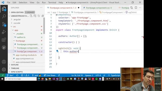The width and height of the screenshot is (162, 91).
Task: Open the Source Control view icon
Action: (4, 24)
